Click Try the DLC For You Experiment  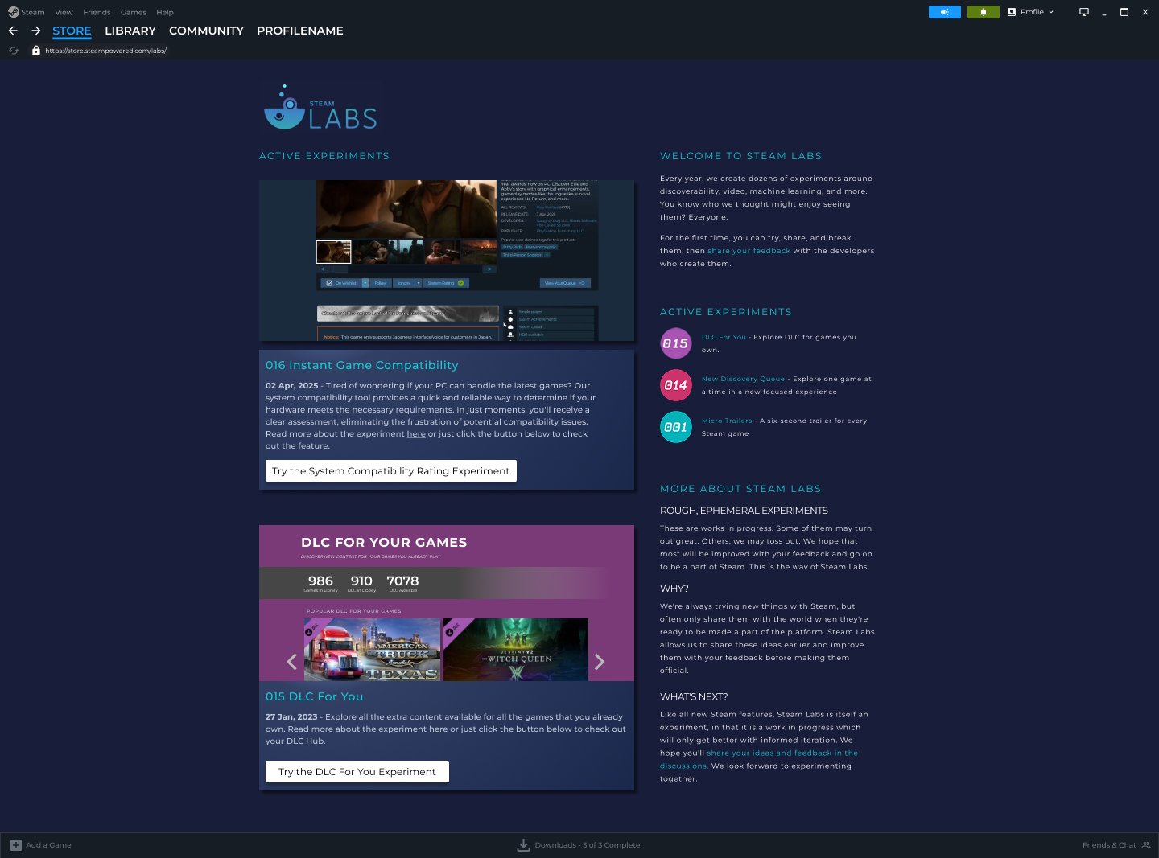pyautogui.click(x=357, y=772)
